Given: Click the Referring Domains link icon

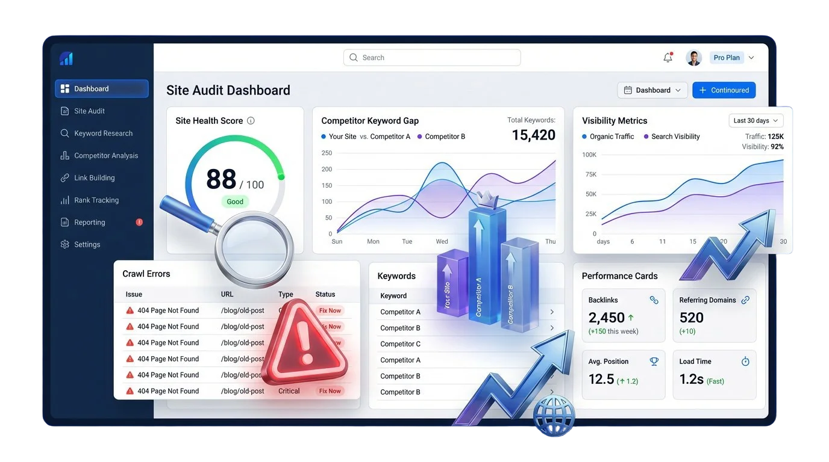Looking at the screenshot, I should pos(745,300).
